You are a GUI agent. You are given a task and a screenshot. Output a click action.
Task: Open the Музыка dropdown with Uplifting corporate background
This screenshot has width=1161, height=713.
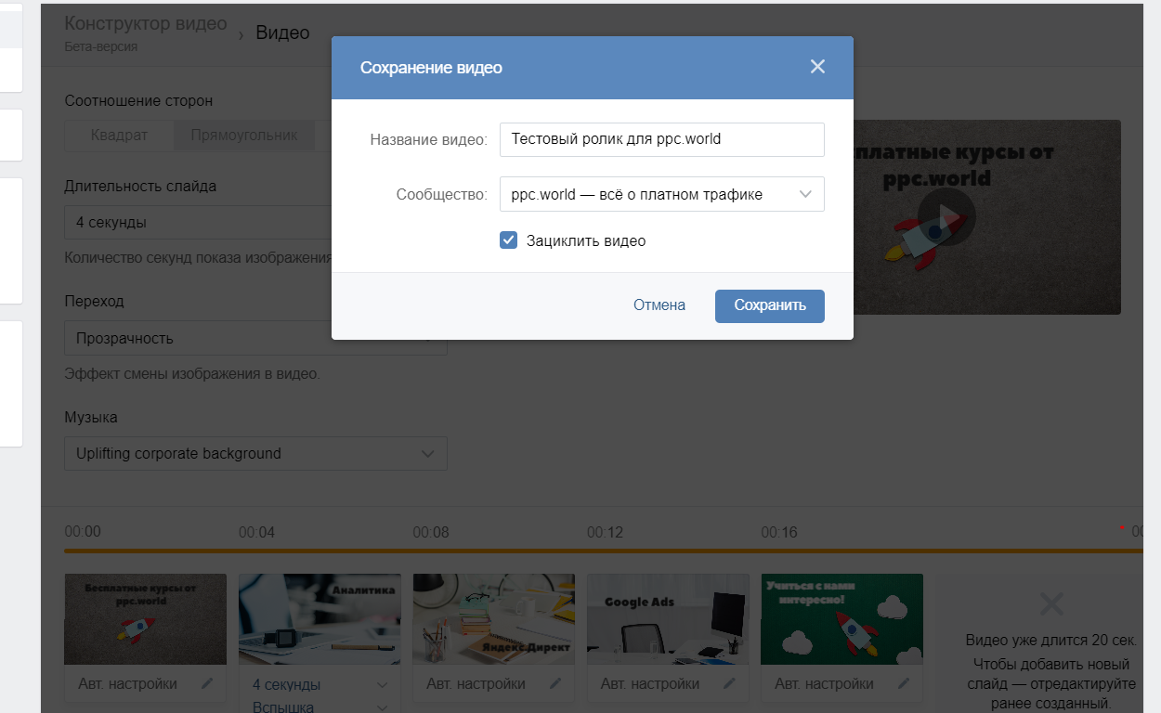pyautogui.click(x=255, y=453)
